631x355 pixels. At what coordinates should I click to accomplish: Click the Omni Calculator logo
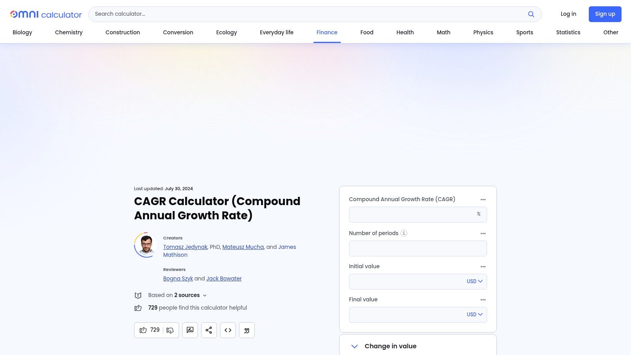46,14
